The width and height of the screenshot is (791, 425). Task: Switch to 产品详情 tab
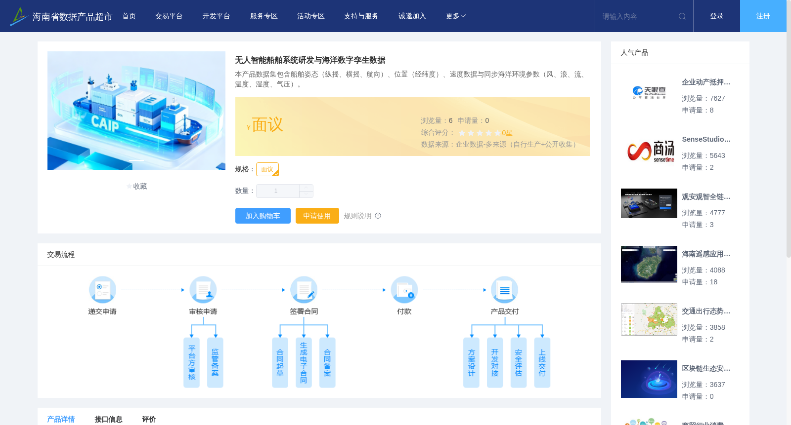pyautogui.click(x=61, y=419)
